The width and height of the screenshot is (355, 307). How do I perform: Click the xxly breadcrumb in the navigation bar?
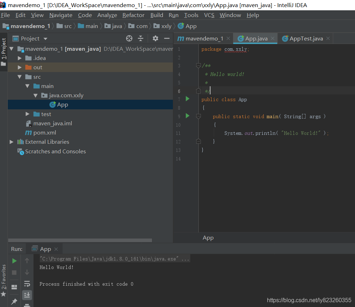(163, 26)
